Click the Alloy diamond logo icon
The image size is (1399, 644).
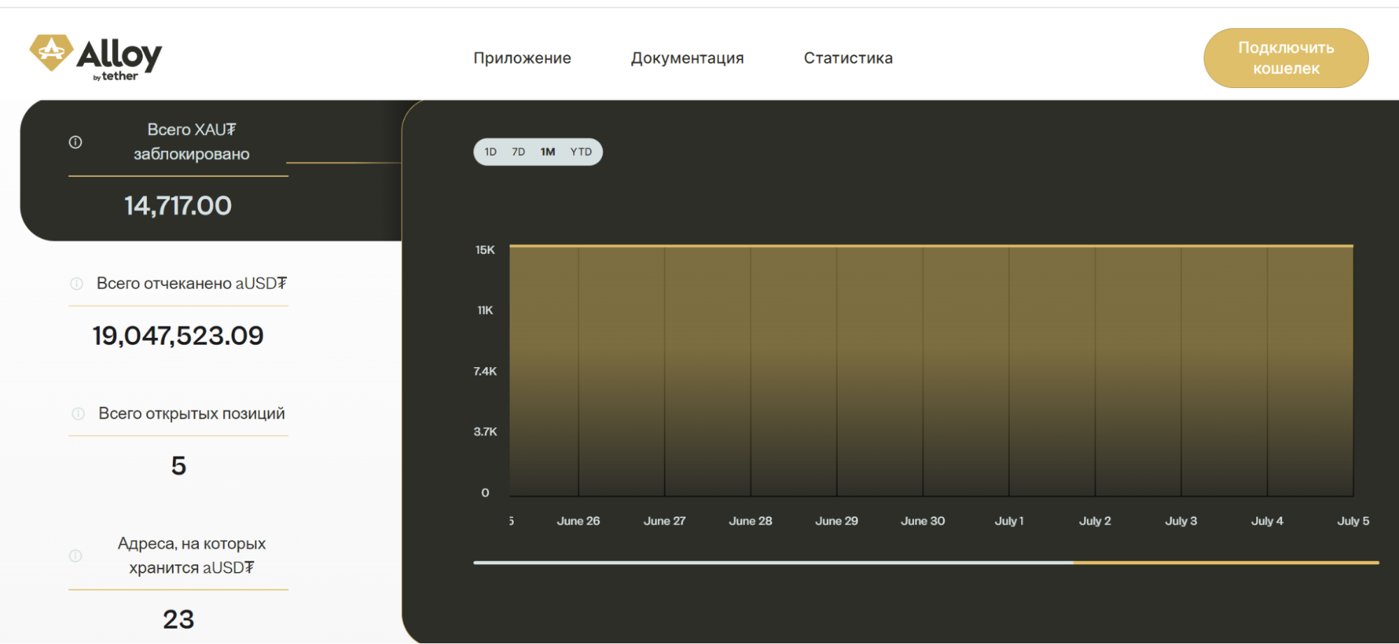coord(52,50)
